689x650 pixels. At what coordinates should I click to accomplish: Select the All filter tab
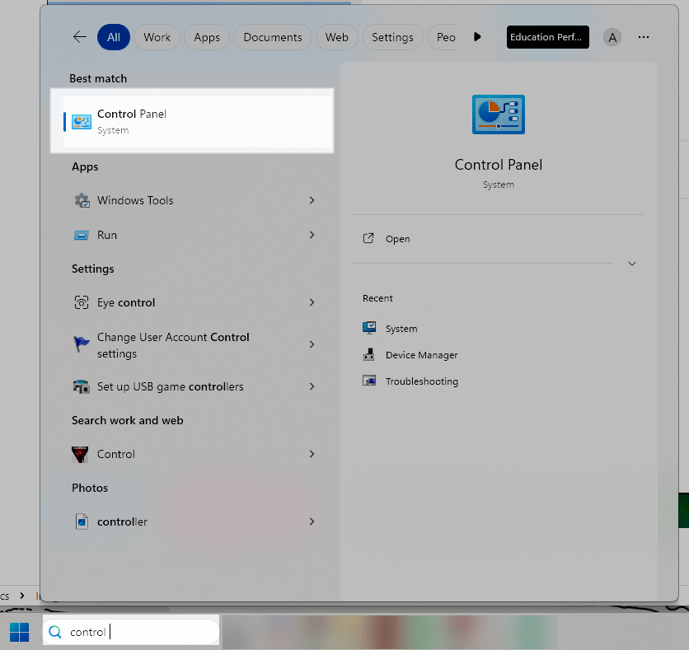point(114,37)
